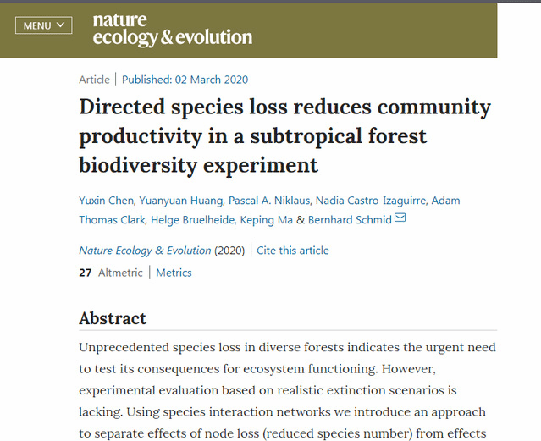Click the envelope icon after Bernhard Schmid
The image size is (541, 441).
coord(400,219)
